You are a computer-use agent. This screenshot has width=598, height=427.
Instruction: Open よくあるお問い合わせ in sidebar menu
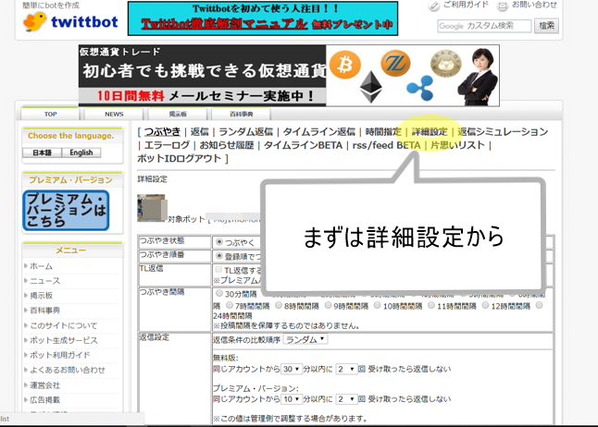point(68,370)
